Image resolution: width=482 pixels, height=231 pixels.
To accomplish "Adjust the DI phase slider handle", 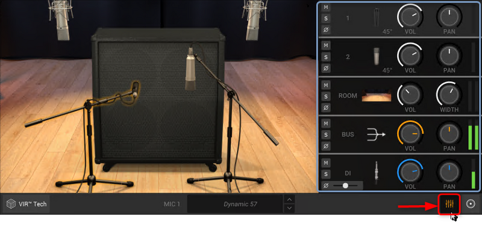I will click(x=345, y=186).
